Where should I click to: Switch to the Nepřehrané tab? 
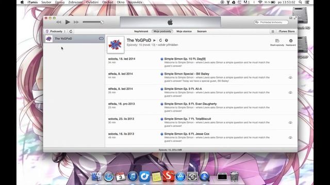pyautogui.click(x=141, y=31)
